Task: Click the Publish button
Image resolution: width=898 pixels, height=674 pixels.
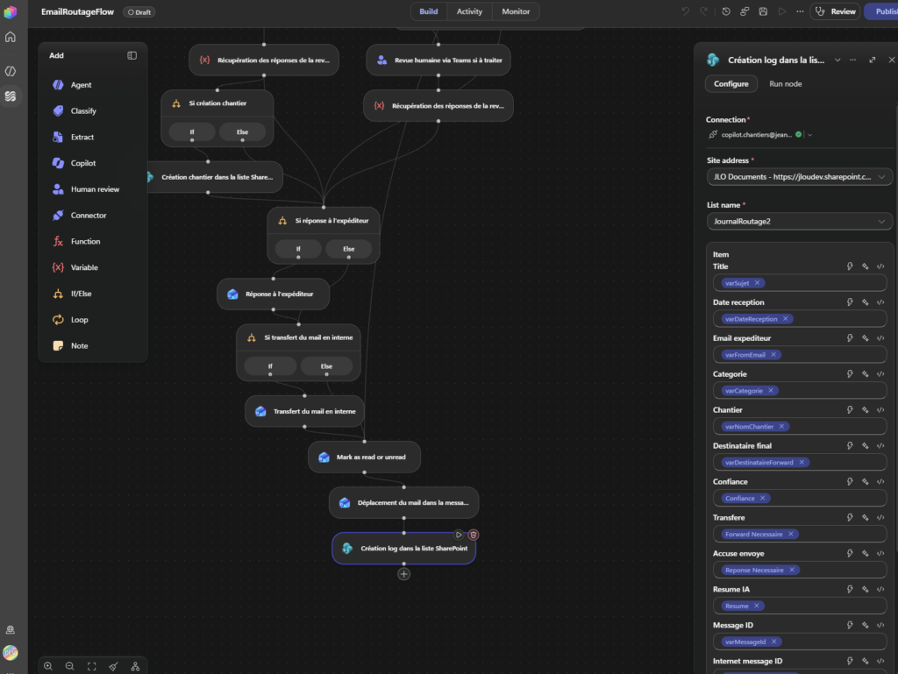Action: (882, 11)
